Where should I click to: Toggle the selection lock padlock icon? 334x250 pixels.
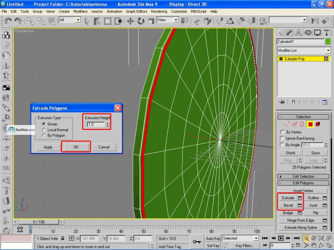coord(63,238)
